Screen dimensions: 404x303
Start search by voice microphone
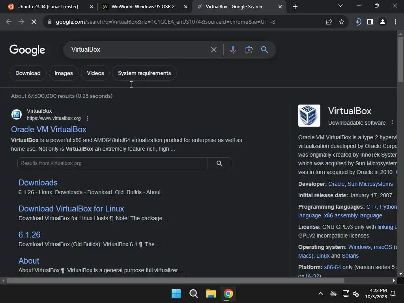point(233,49)
